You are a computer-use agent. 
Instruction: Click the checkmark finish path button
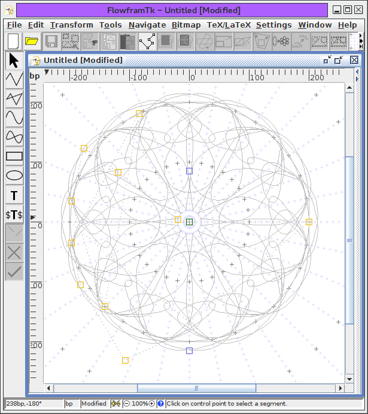click(x=14, y=271)
